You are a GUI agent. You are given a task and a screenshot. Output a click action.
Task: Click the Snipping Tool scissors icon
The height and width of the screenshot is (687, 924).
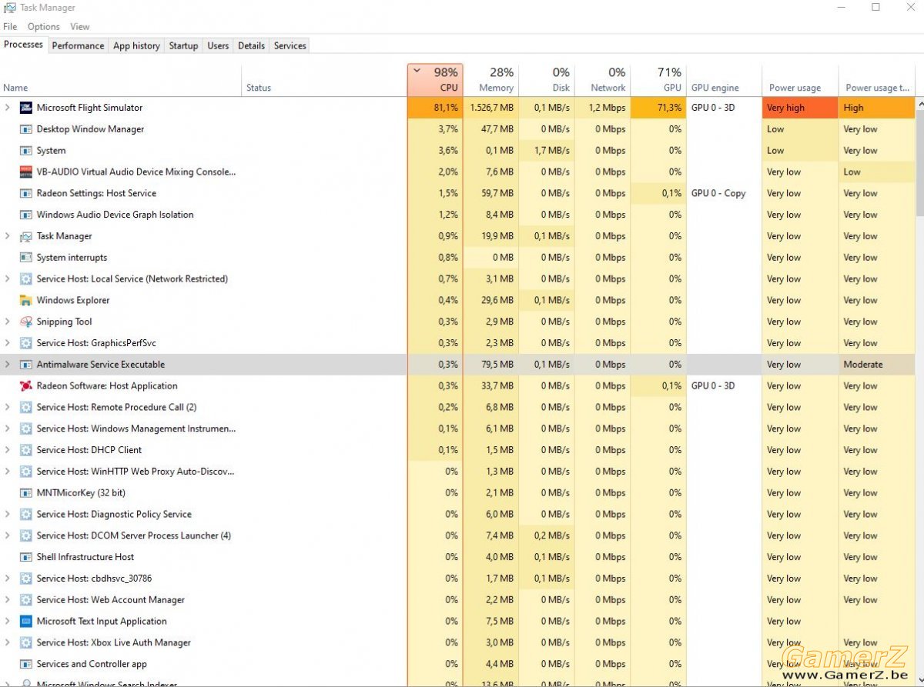point(25,322)
